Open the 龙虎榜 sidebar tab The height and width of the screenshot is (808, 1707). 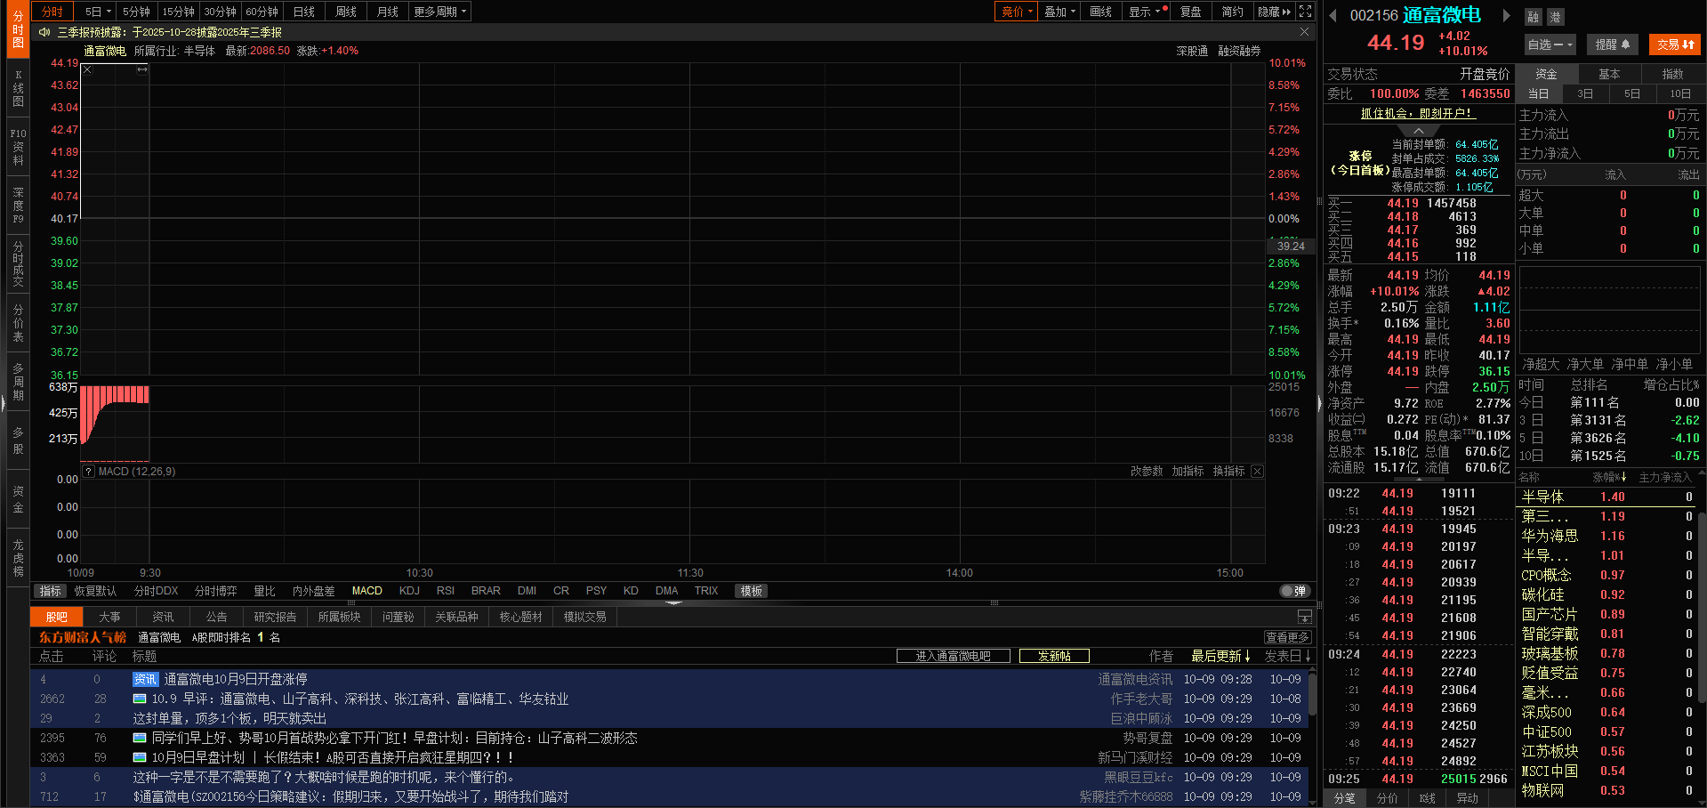(x=18, y=558)
